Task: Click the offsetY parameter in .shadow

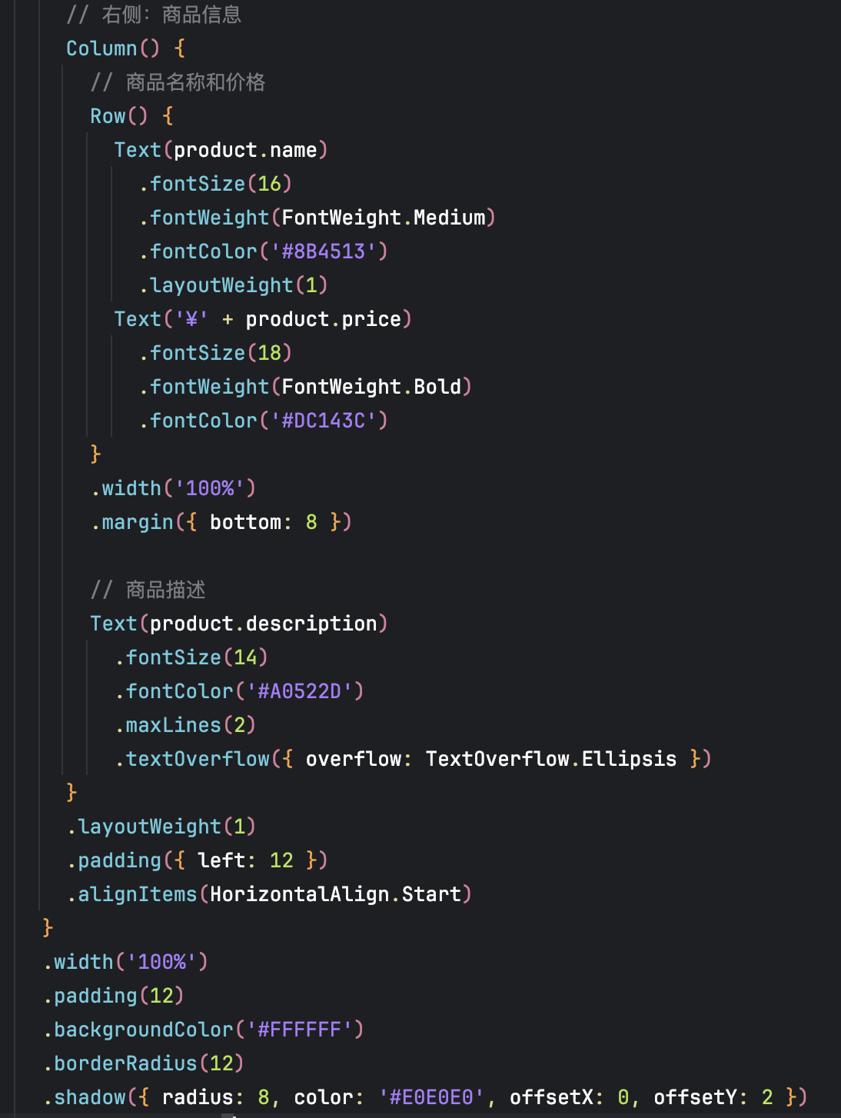Action: pos(695,1097)
